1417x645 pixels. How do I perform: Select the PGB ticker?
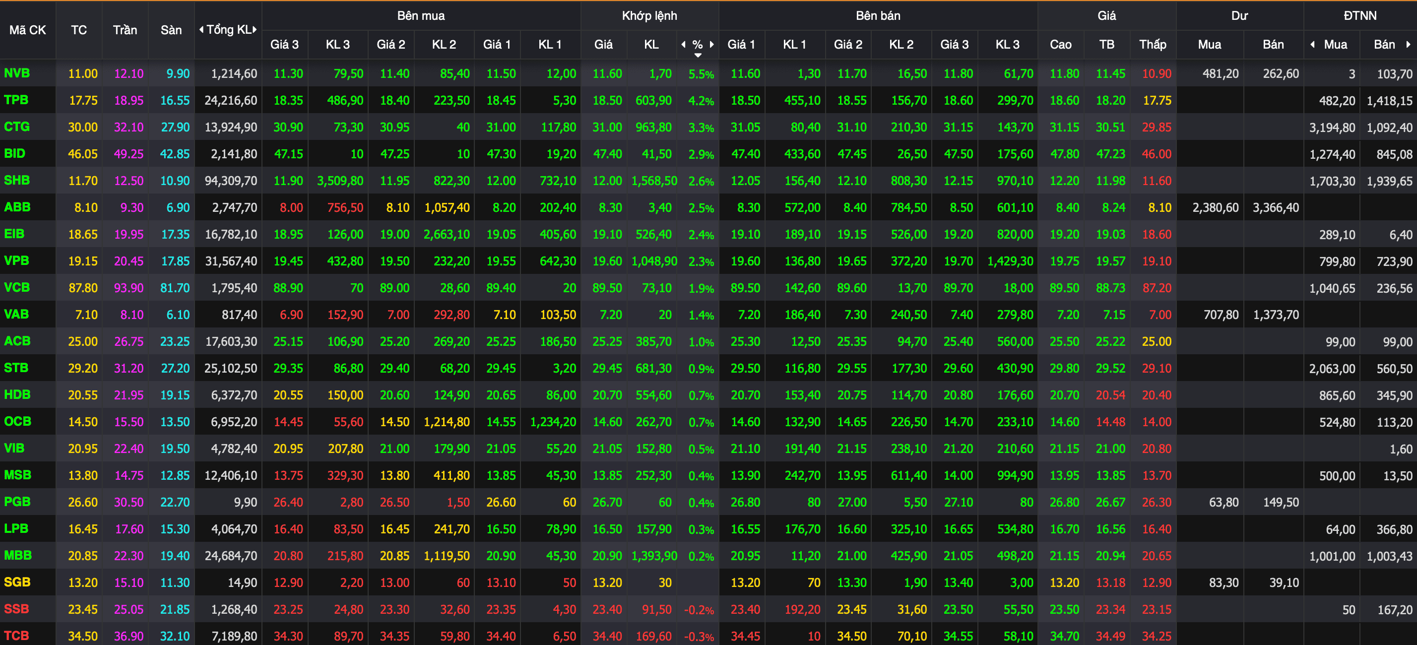pos(17,502)
